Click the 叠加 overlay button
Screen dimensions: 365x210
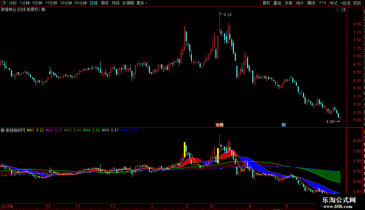tap(277, 3)
